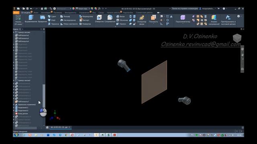
Task: Choose the Наклон draft tool
Action: [121, 24]
